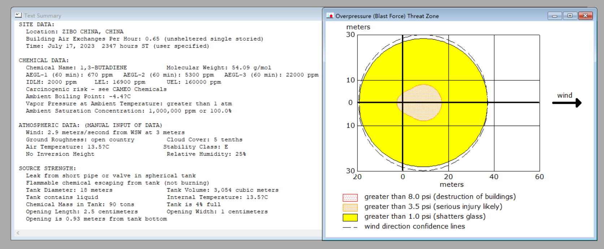Viewport: 604px width, 249px height.
Task: Click the orange serious injury zone
Action: click(x=420, y=103)
